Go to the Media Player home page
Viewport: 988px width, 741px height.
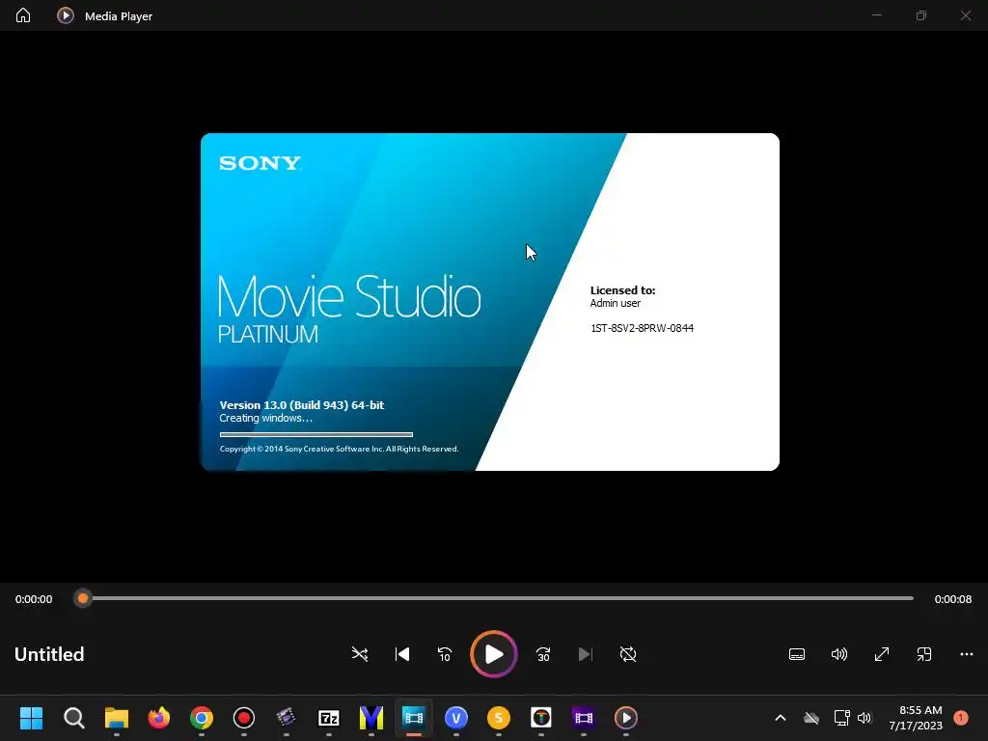tap(23, 15)
